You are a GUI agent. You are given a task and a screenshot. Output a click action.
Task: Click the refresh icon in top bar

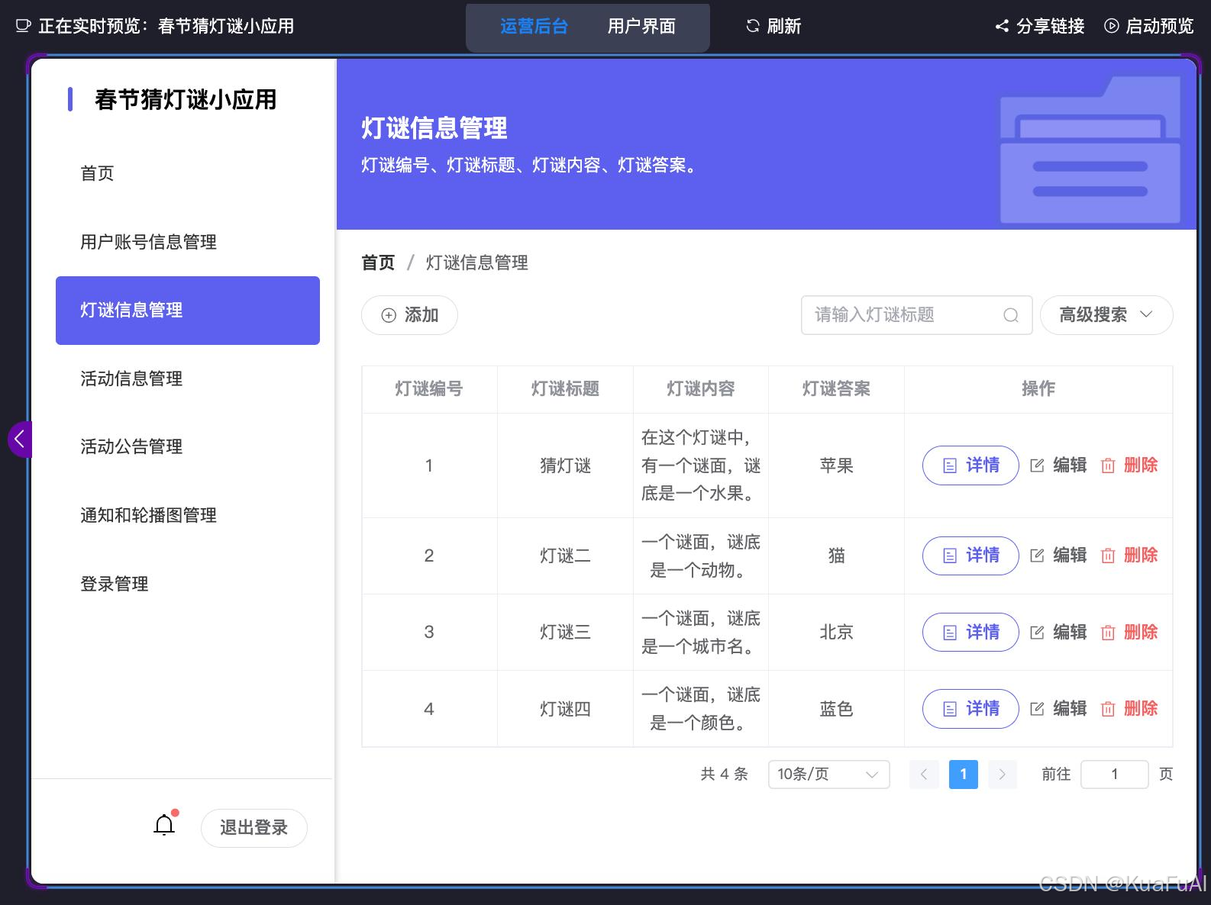tap(753, 26)
